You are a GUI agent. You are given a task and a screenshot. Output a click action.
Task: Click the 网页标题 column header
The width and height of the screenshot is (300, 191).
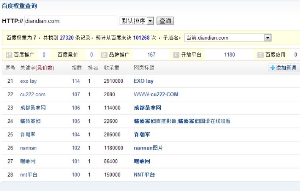tap(144, 68)
